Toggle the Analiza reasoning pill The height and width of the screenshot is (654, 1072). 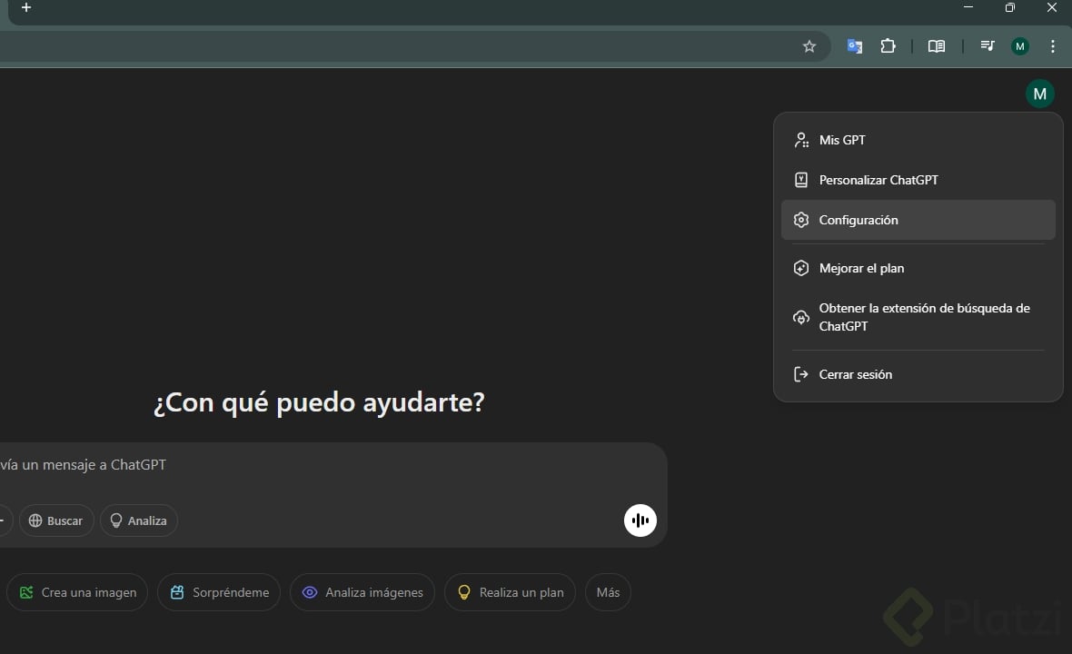[x=139, y=520]
